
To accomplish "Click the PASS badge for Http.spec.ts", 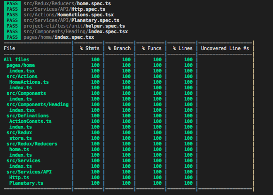I will [x=12, y=9].
